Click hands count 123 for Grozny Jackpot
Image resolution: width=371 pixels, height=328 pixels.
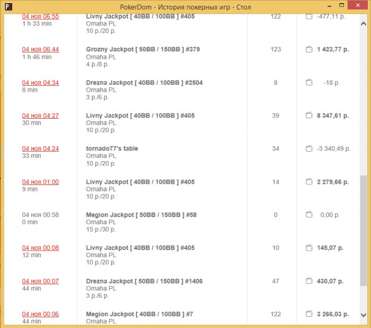pyautogui.click(x=276, y=49)
